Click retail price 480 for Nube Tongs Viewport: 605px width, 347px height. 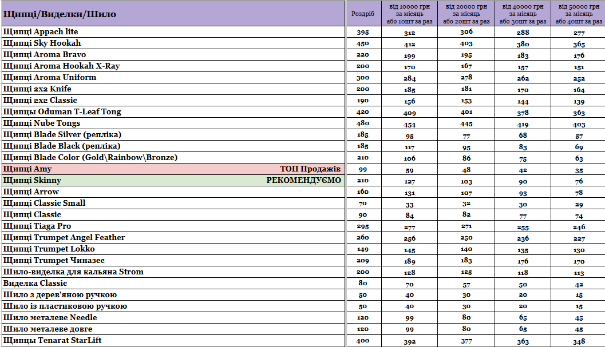click(x=363, y=123)
